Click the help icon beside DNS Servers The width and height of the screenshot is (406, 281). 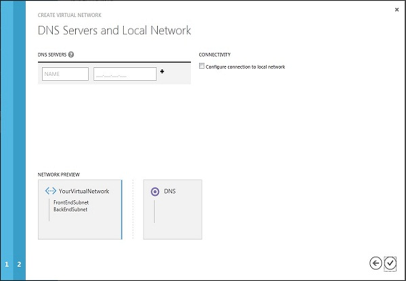[71, 54]
